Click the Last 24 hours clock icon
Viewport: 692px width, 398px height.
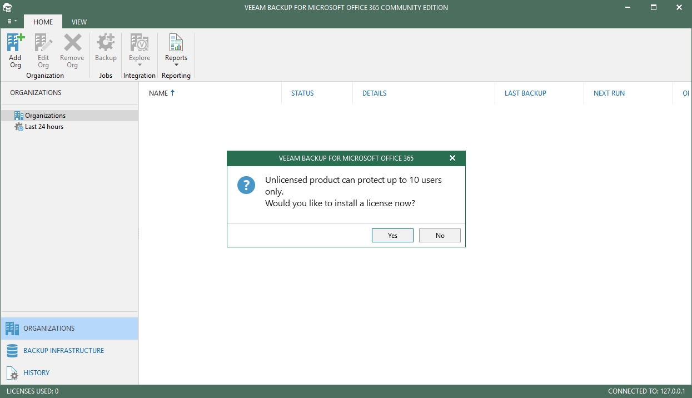pyautogui.click(x=19, y=127)
